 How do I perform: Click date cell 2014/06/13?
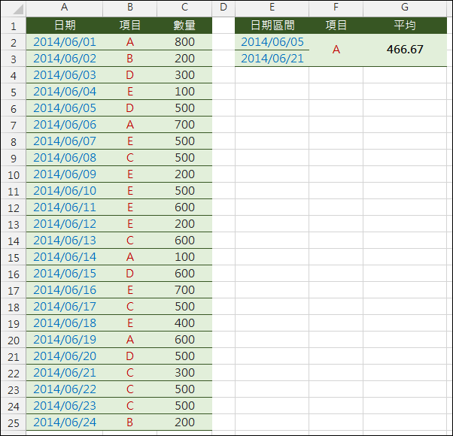65,241
